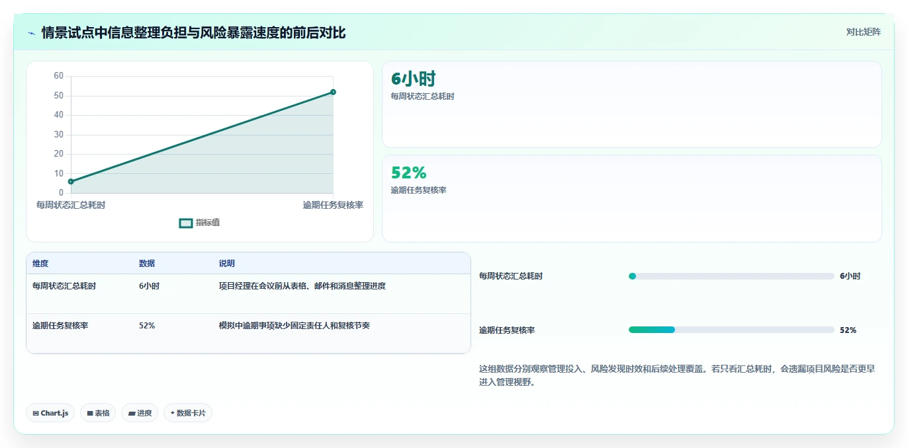Click table cell 52%
Screen dimensions: 908x448
pyautogui.click(x=147, y=326)
